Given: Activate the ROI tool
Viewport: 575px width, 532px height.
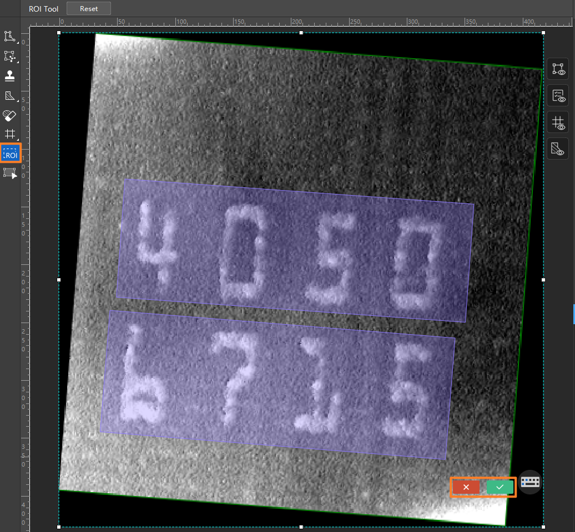Looking at the screenshot, I should coord(10,153).
